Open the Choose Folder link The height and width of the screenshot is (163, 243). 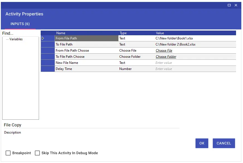pos(166,57)
